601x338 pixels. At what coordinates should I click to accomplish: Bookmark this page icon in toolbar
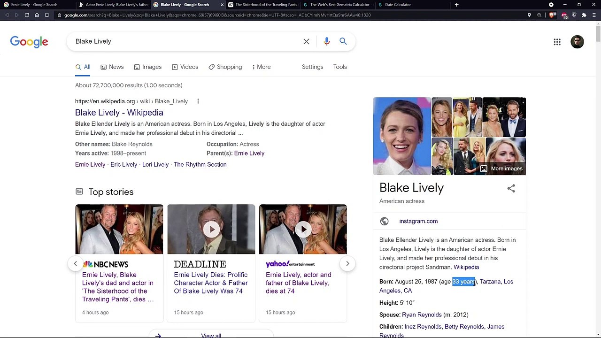coord(47,15)
